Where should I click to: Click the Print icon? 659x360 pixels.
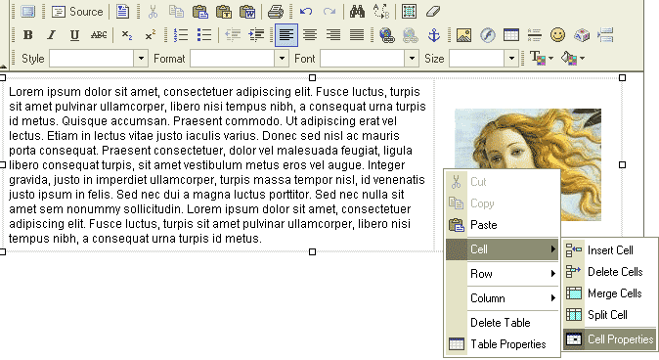(x=276, y=12)
